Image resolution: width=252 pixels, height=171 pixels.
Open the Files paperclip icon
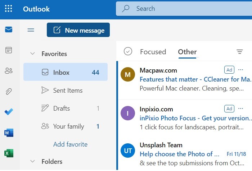click(9, 91)
